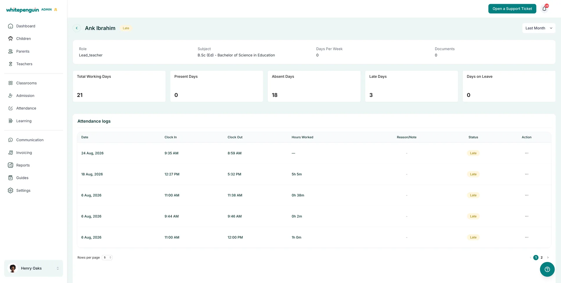Click the Communication chat icon
This screenshot has width=561, height=283.
click(x=11, y=140)
